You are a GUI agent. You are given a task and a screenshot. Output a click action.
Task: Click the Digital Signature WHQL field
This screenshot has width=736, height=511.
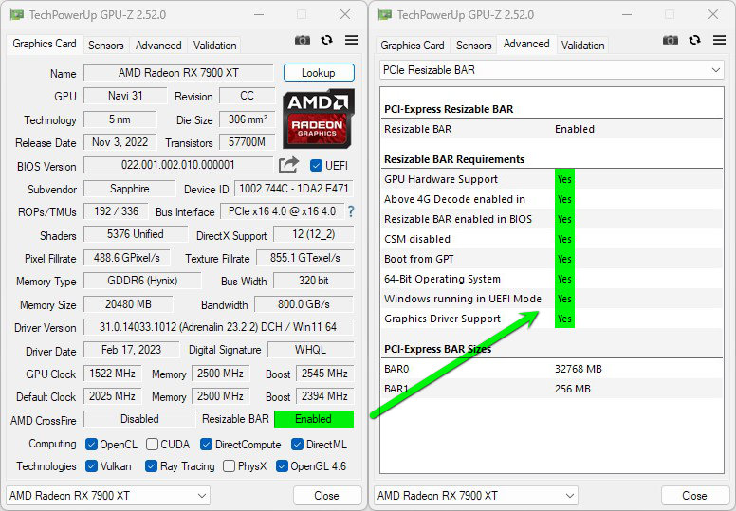[310, 350]
